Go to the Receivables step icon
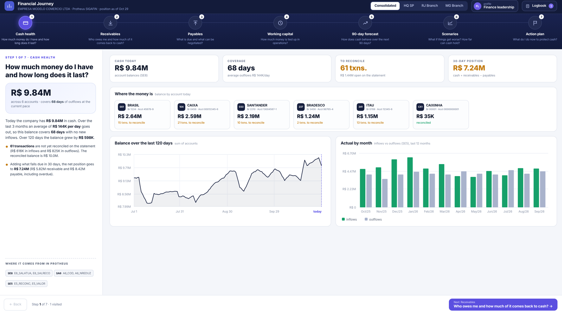The width and height of the screenshot is (562, 312). 110,23
